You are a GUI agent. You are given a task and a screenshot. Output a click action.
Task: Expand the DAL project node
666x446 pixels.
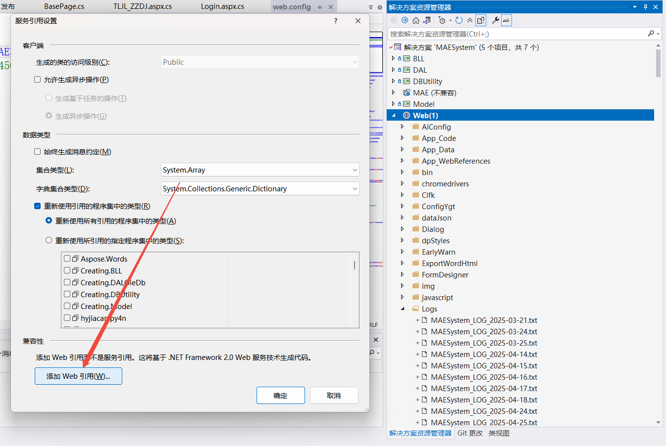point(393,70)
